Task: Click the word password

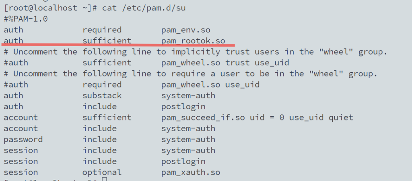Action: (23, 140)
